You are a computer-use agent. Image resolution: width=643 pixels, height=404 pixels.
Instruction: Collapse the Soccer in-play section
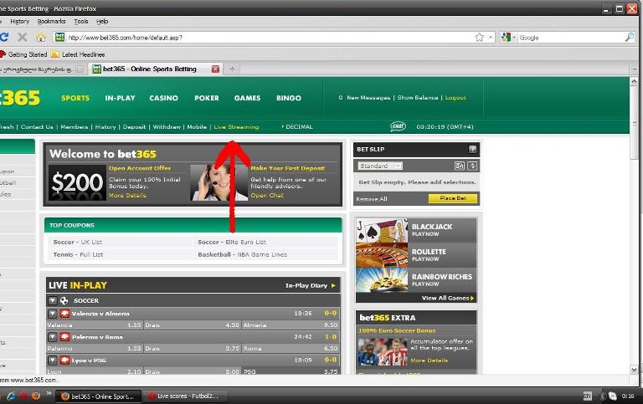pyautogui.click(x=53, y=301)
